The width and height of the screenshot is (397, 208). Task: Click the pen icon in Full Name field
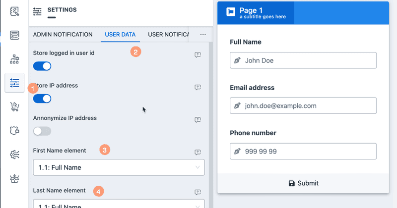point(237,60)
